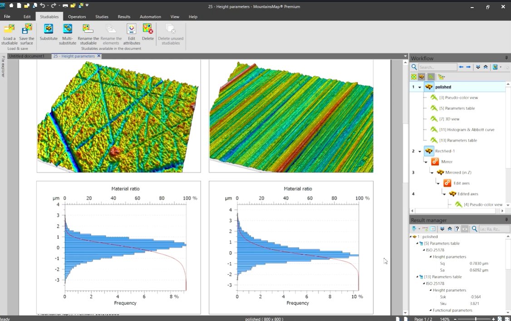Toggle the Result manager panel pin
The height and width of the screenshot is (321, 511).
coord(507,220)
